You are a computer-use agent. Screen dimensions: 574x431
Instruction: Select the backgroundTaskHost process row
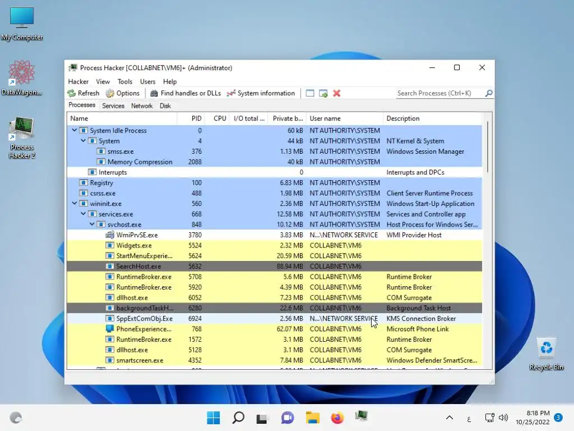point(275,308)
